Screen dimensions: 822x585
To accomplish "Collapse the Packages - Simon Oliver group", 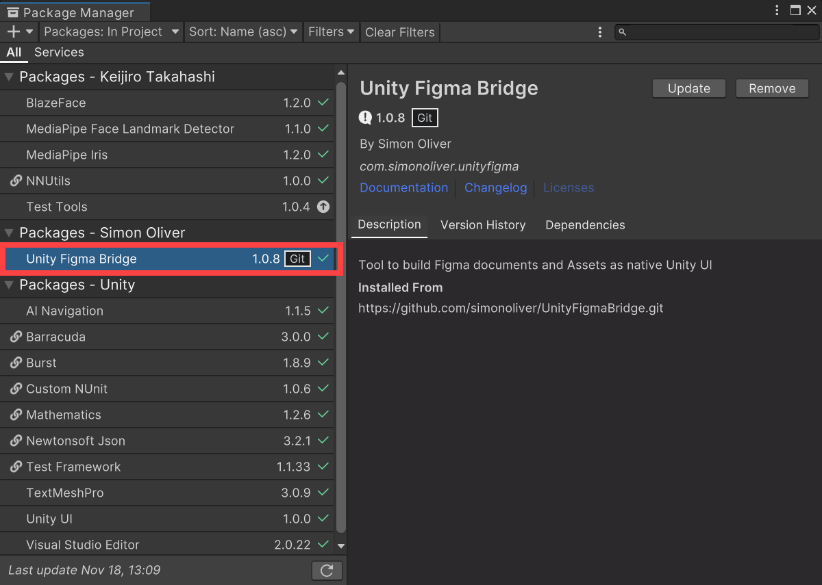I will [x=9, y=233].
